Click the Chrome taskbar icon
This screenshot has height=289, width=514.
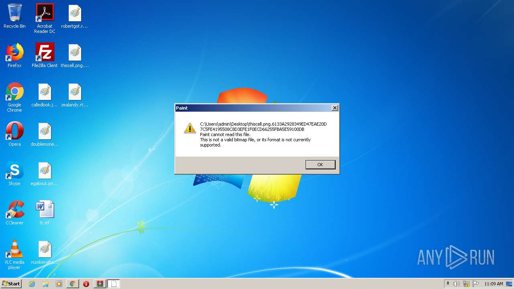(x=72, y=284)
